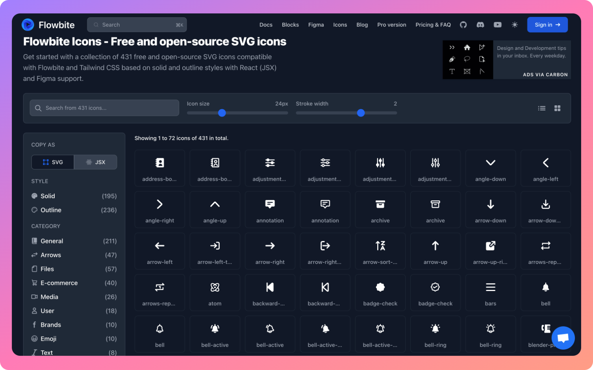The height and width of the screenshot is (370, 593).
Task: Copy the arrow-up-right-from-square icon card
Action: point(491,251)
